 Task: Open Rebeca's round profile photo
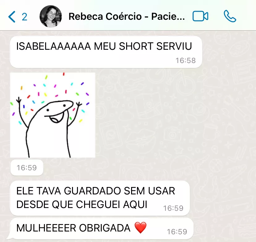[x=51, y=16]
